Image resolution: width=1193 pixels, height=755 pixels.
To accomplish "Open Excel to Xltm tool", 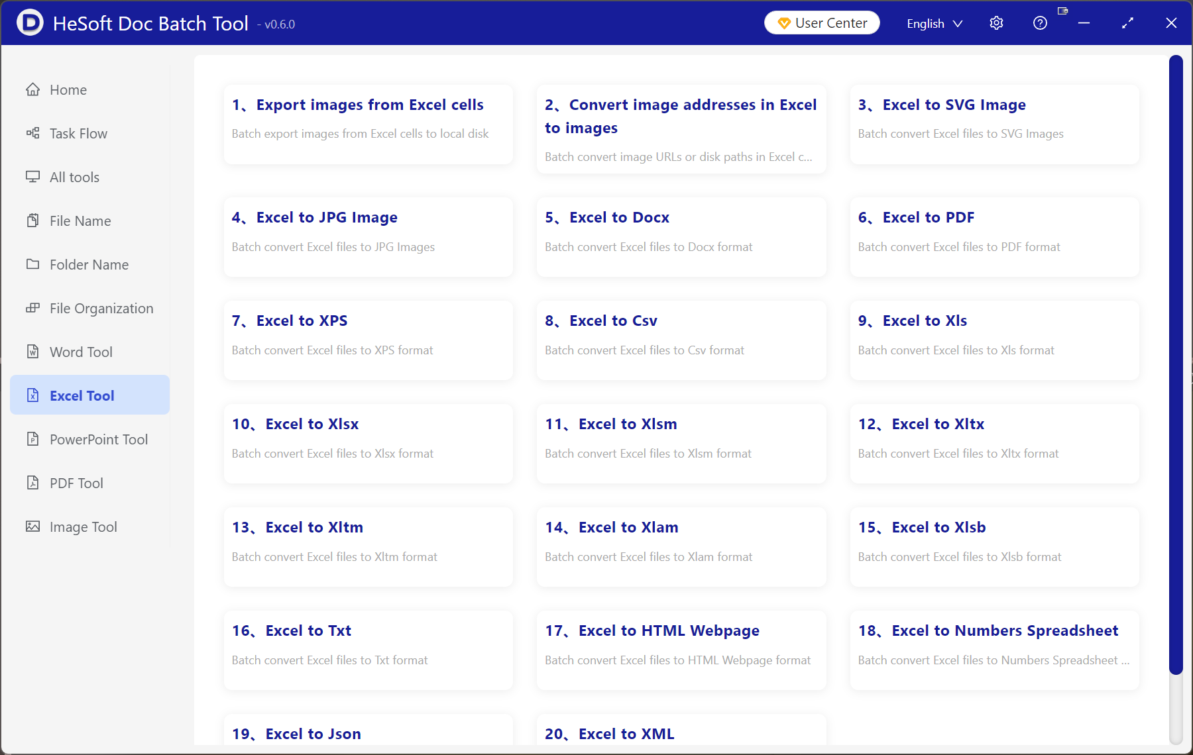I will (x=369, y=547).
